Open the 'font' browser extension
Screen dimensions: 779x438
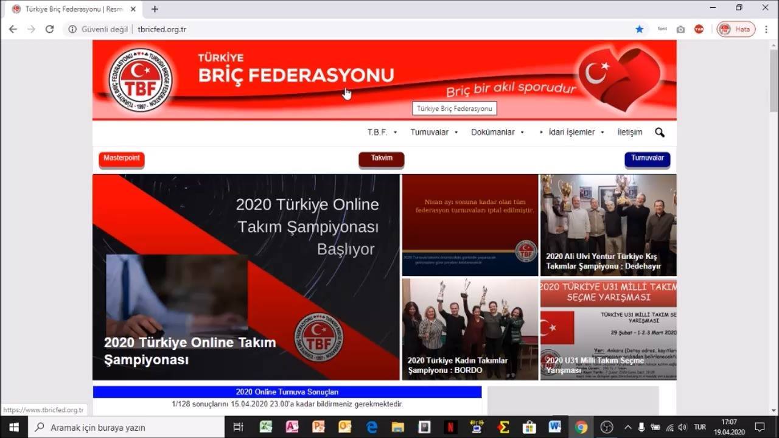click(x=662, y=29)
